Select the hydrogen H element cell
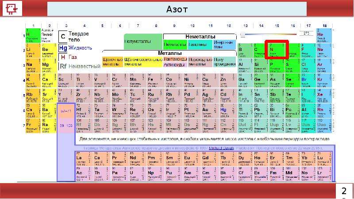 33,35
